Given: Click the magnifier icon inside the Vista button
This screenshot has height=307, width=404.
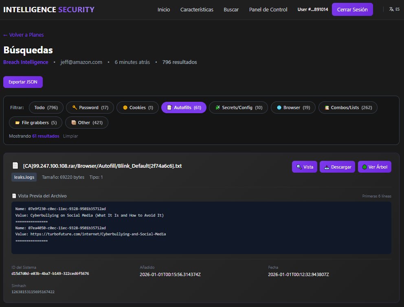Looking at the screenshot, I should (299, 167).
